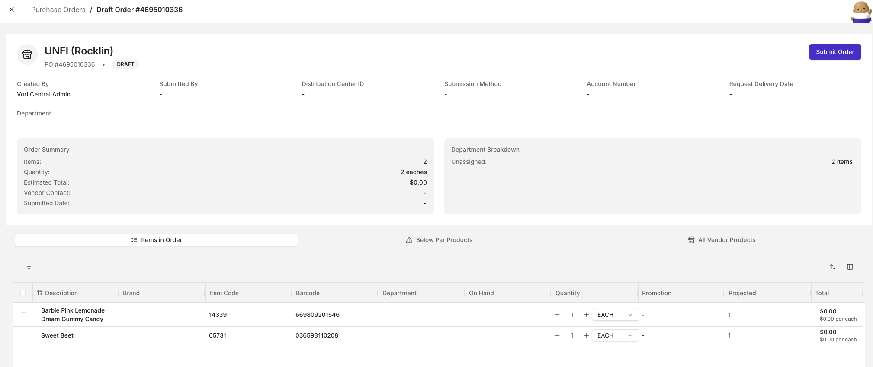
Task: Select the Sweet Beet row checkbox
Action: [23, 335]
